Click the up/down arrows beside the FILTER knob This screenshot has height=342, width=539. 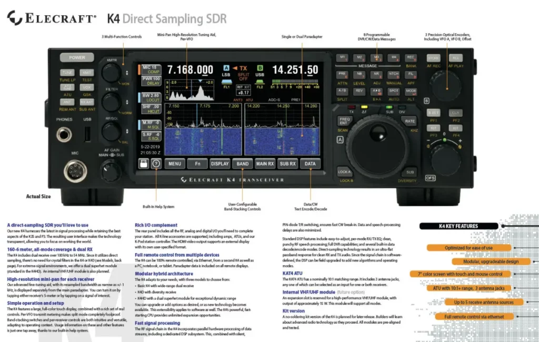point(127,102)
